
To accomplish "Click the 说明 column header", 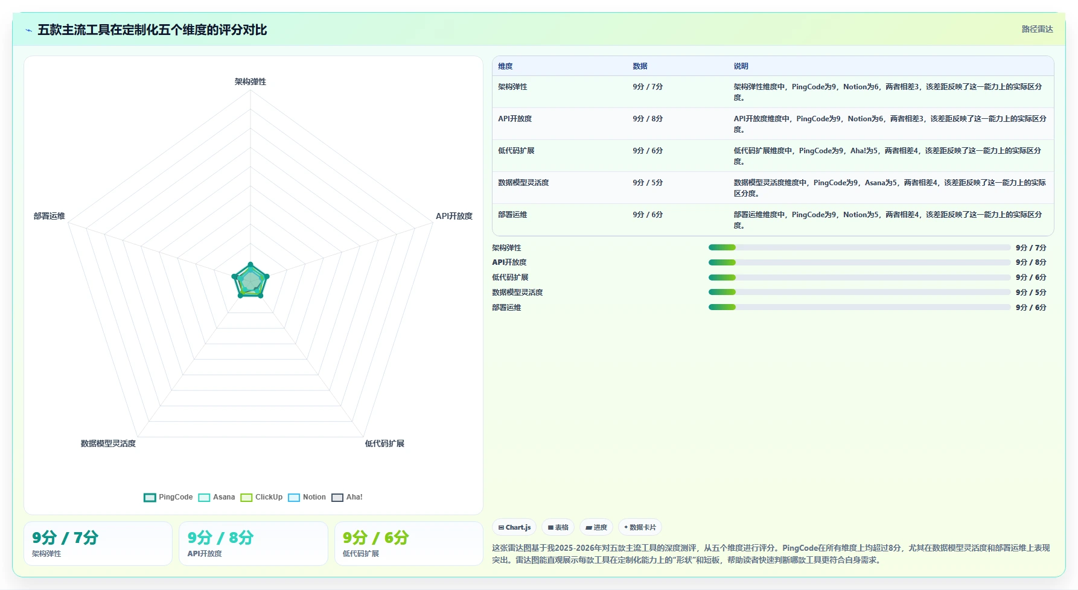I will click(x=741, y=66).
